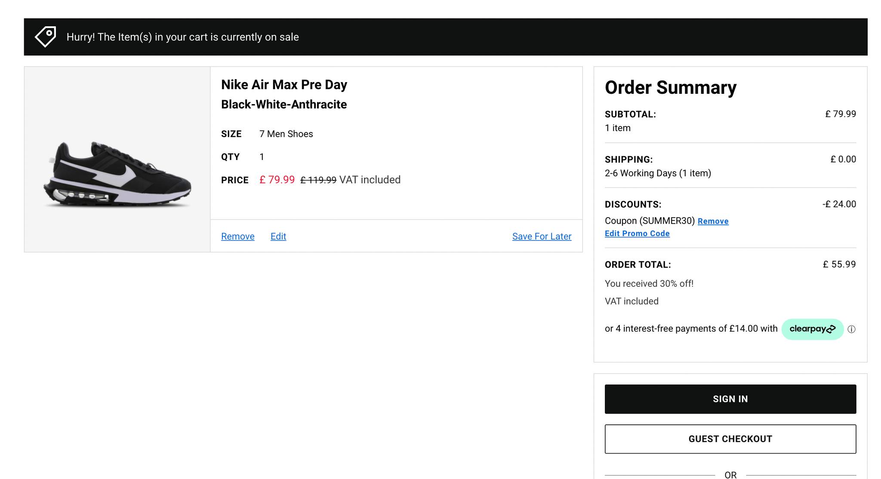Edit the cart item details
Screen dimensions: 881x479
pyautogui.click(x=278, y=236)
